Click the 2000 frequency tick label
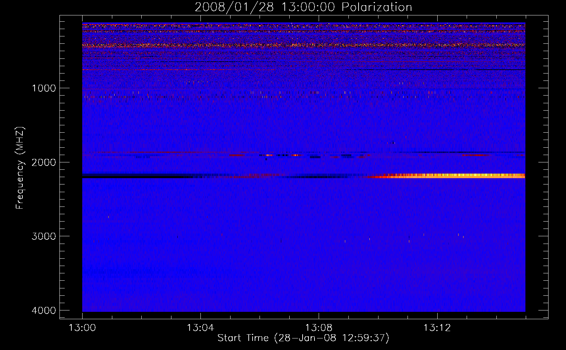 (44, 162)
